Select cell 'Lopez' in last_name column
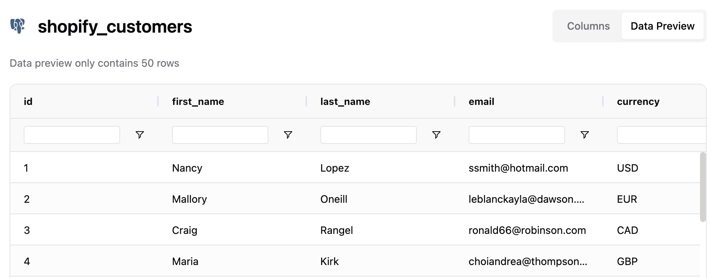Viewport: 723px width, 278px height. pyautogui.click(x=335, y=168)
